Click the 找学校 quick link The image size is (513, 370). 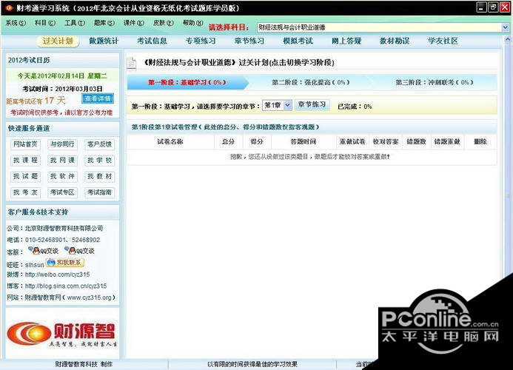[99, 161]
